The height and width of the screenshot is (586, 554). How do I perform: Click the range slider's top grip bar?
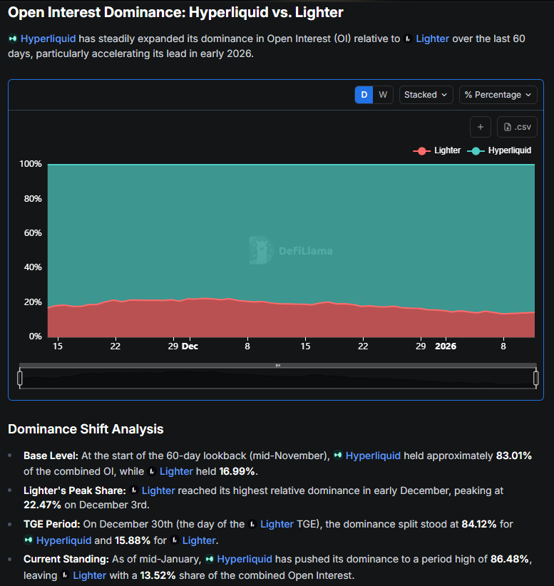pyautogui.click(x=278, y=365)
